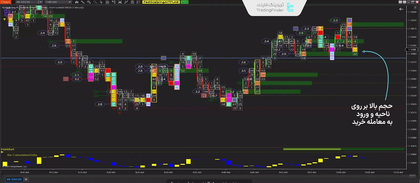Click the horizontal scrollbar thumb at bottom right
Image resolution: width=420 pixels, height=183 pixels.
click(x=413, y=176)
